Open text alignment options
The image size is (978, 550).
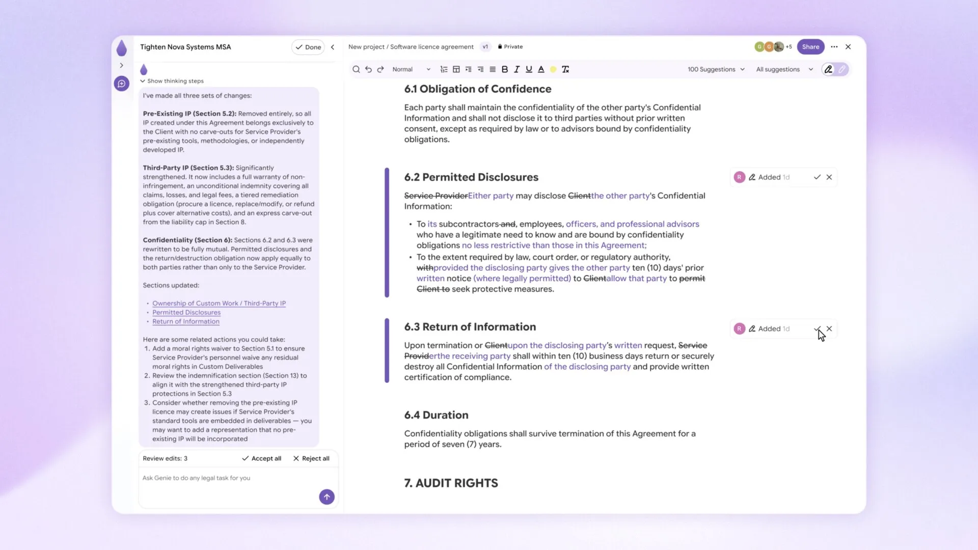[x=493, y=69]
